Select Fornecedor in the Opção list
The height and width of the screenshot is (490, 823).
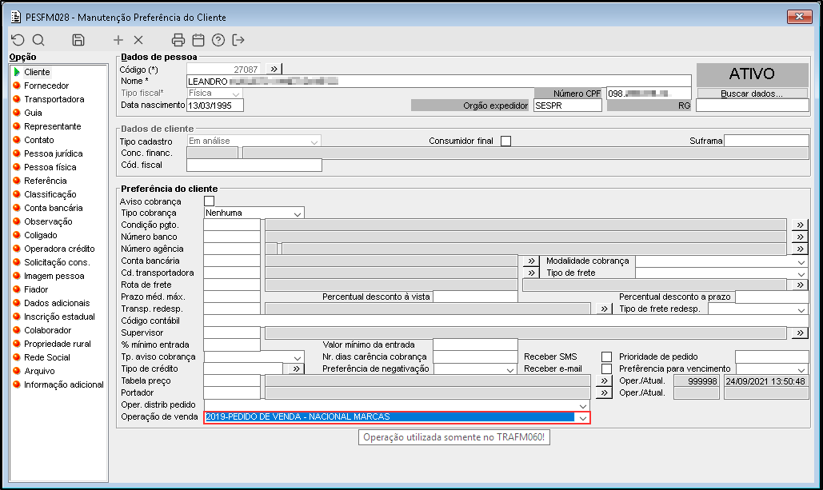[46, 86]
